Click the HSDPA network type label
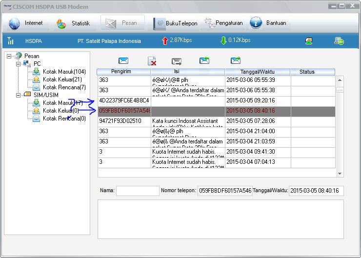Screen dimensions: 361x258 (x=34, y=41)
